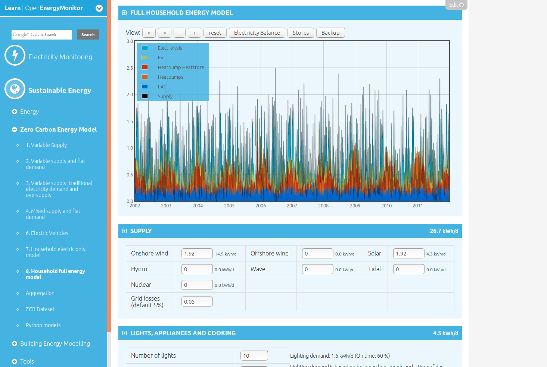Image resolution: width=547 pixels, height=367 pixels.
Task: Switch to Electricity Balance view
Action: pyautogui.click(x=257, y=33)
